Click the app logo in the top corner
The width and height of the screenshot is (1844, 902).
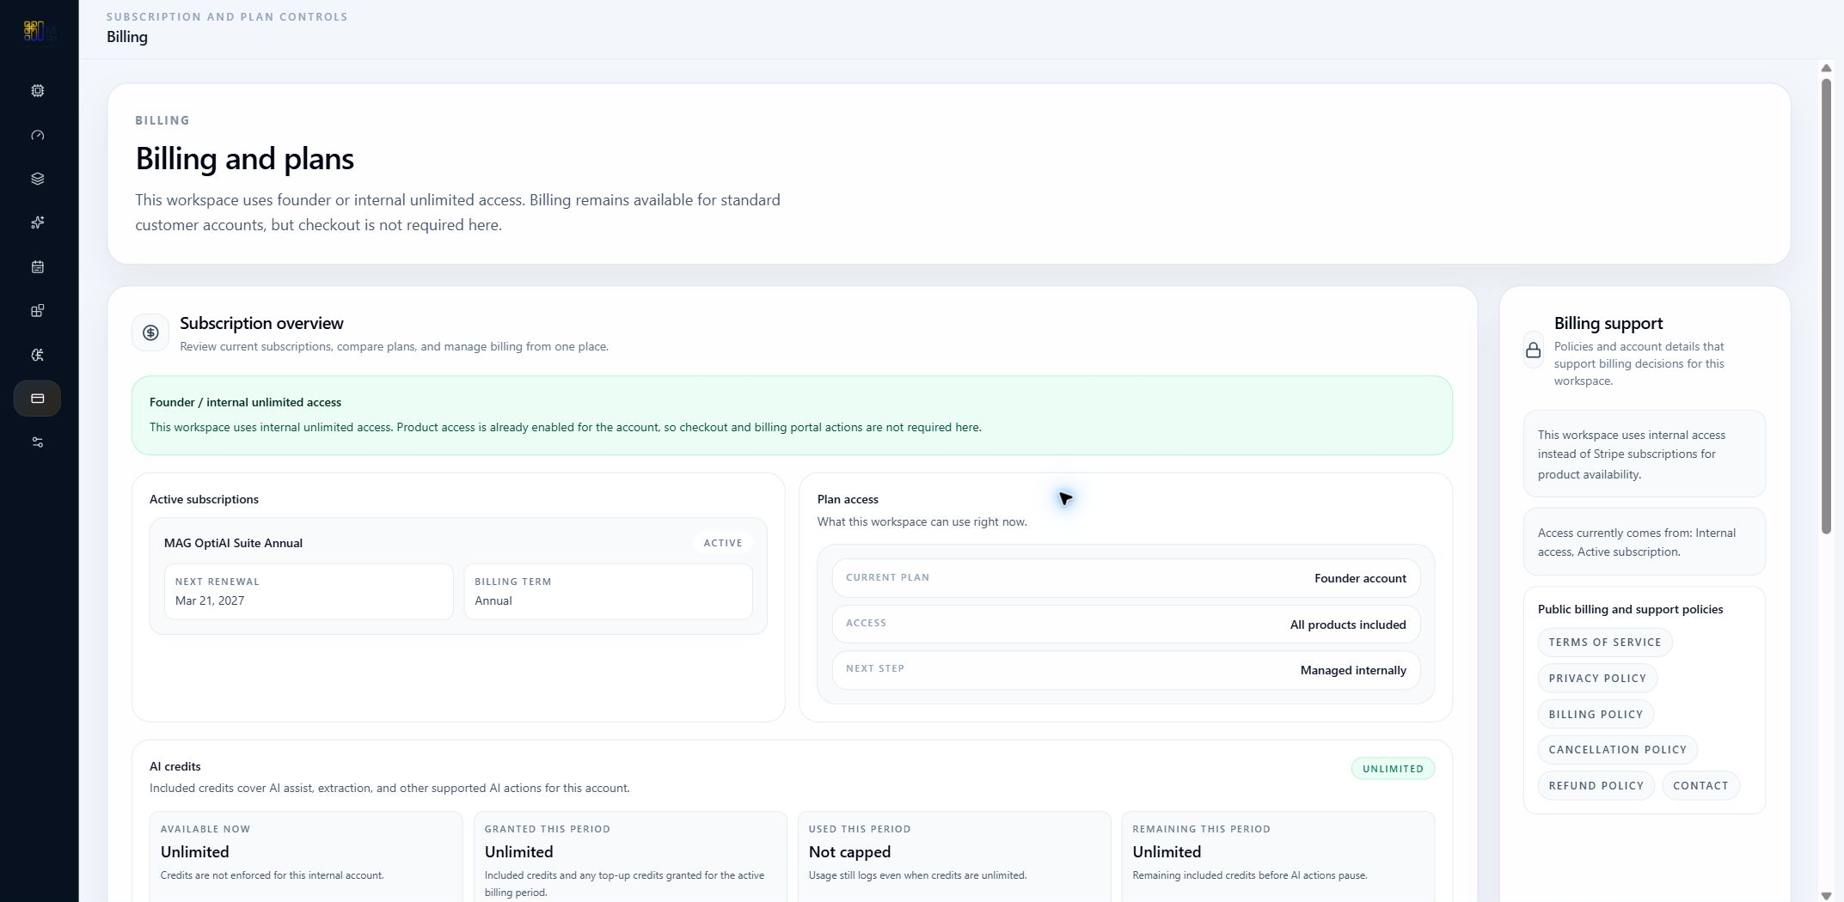[39, 32]
